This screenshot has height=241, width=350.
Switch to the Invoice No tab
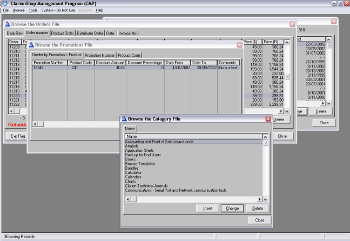pos(127,34)
